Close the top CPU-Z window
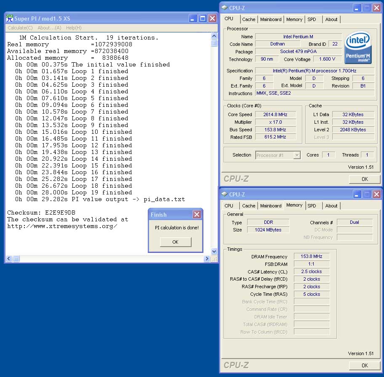 (x=376, y=8)
